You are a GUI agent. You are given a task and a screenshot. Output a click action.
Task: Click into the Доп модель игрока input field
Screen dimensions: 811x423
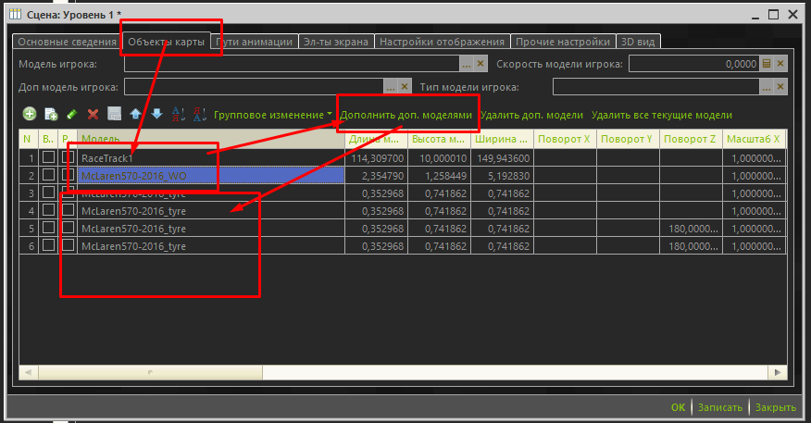[254, 86]
